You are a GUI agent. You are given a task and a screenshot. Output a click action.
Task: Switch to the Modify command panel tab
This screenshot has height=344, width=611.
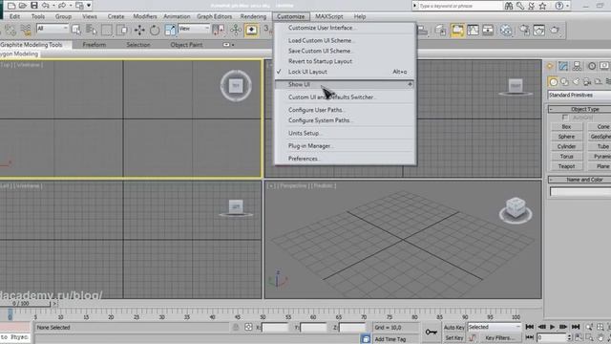563,66
